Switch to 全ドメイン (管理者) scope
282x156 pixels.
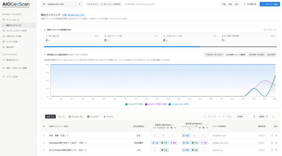pos(111,4)
